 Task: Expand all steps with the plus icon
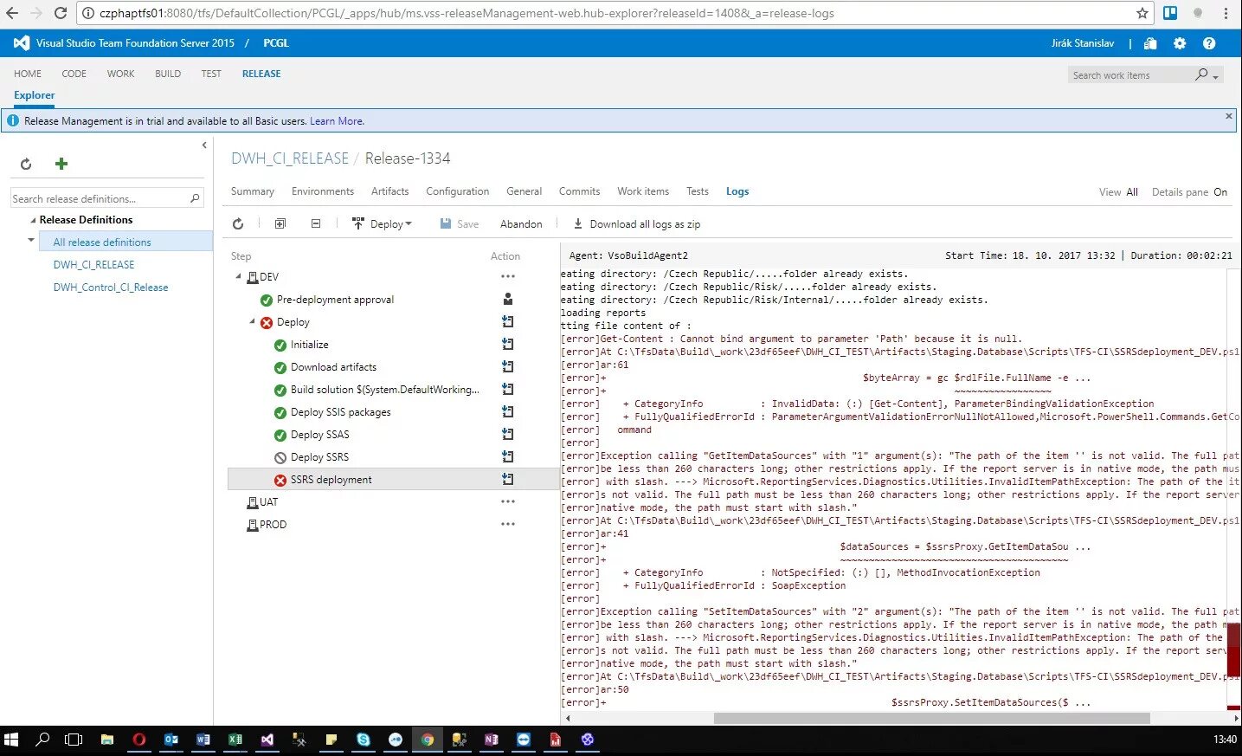280,223
